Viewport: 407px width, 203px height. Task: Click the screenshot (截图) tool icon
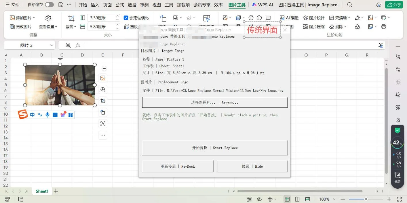pyautogui.click(x=397, y=177)
